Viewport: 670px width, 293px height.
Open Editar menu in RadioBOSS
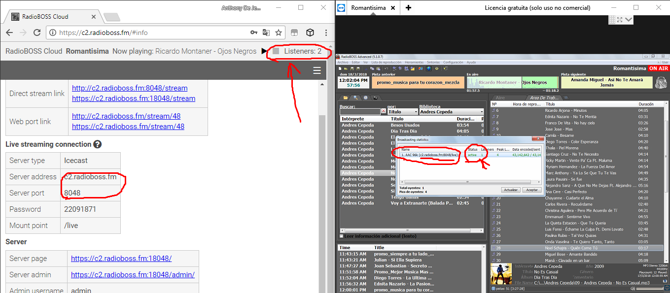pyautogui.click(x=355, y=63)
